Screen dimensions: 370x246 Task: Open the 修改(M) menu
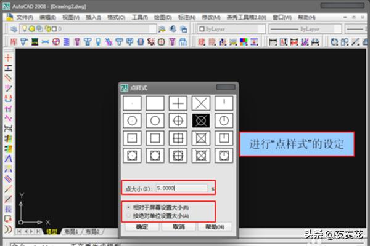[211, 17]
